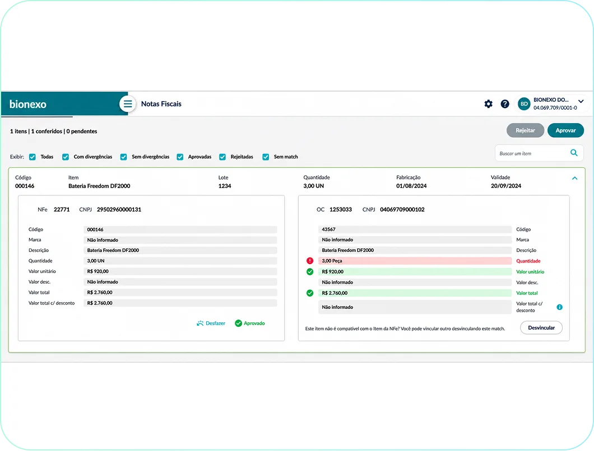Image resolution: width=594 pixels, height=451 pixels.
Task: Open the hamburger menu button
Action: point(128,104)
